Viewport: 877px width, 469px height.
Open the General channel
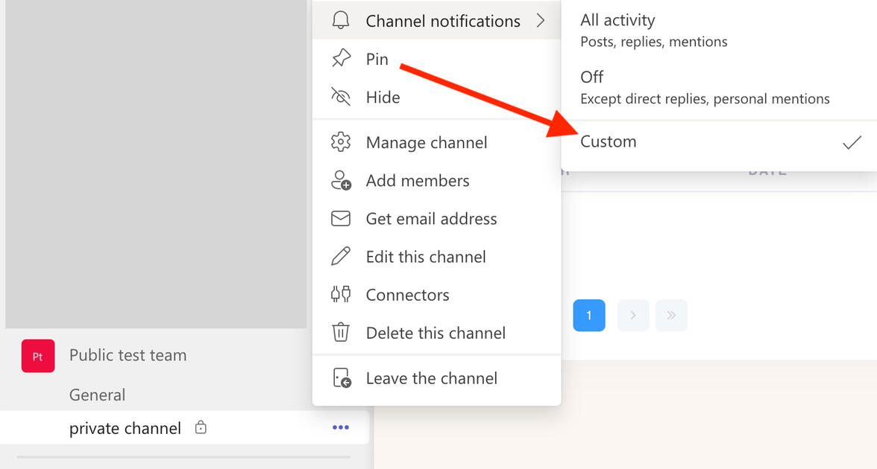(x=97, y=395)
